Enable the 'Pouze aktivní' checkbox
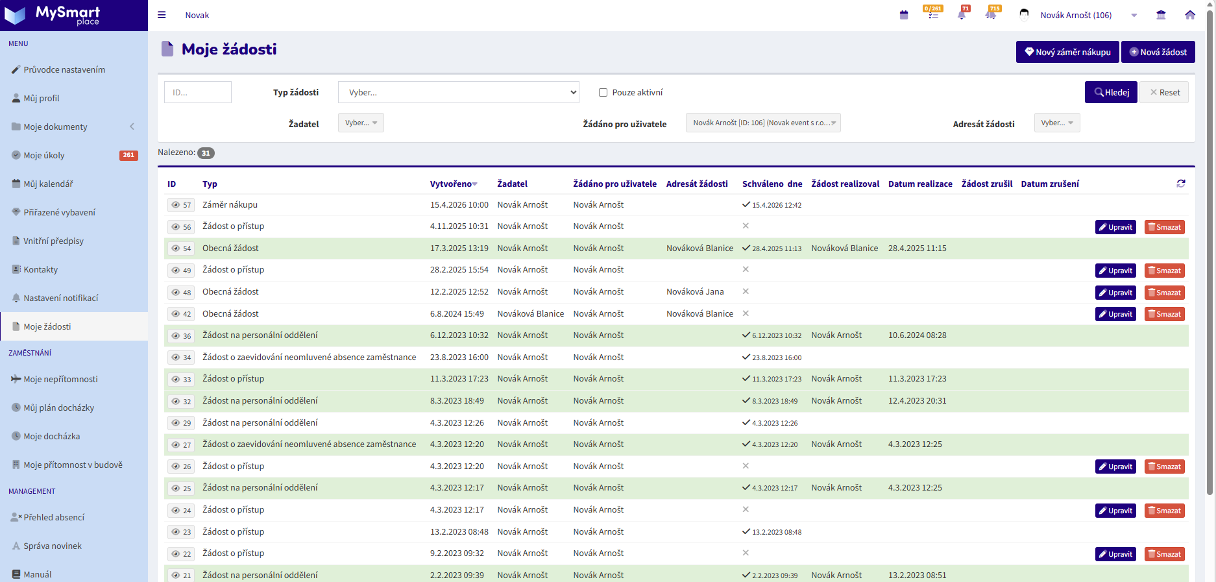The width and height of the screenshot is (1216, 582). click(603, 92)
